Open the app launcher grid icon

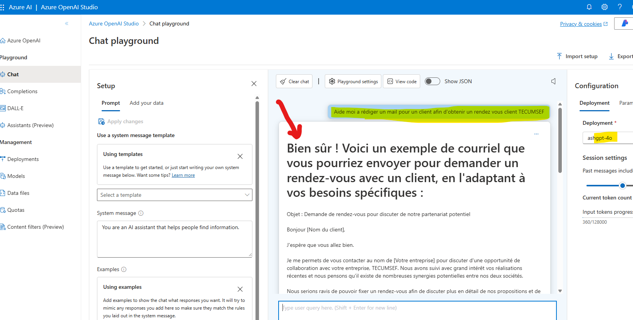coord(2,7)
